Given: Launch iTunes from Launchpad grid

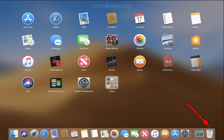Looking at the screenshot, I should coord(28,62).
